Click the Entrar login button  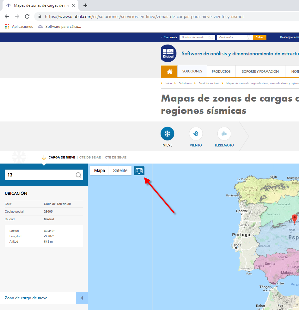(x=259, y=37)
